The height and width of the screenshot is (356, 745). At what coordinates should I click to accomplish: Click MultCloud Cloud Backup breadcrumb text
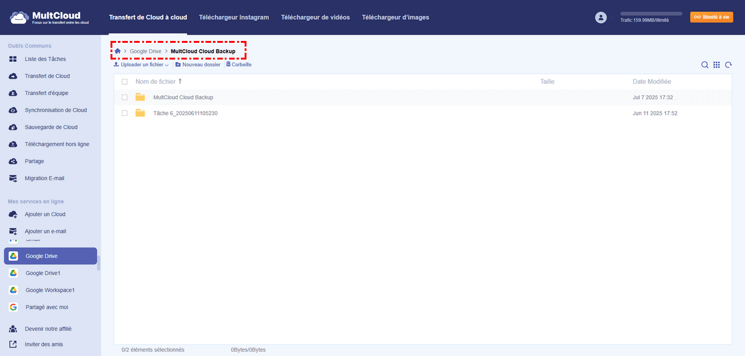(202, 51)
